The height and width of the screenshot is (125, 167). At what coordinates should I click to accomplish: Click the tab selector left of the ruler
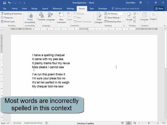click(1, 29)
